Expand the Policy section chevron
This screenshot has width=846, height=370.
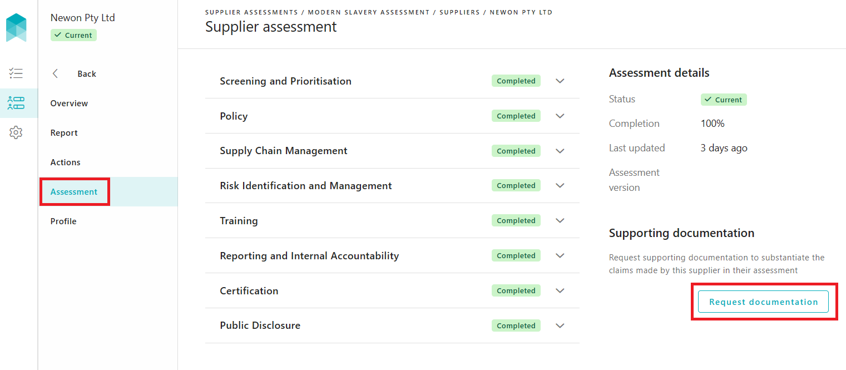point(560,116)
